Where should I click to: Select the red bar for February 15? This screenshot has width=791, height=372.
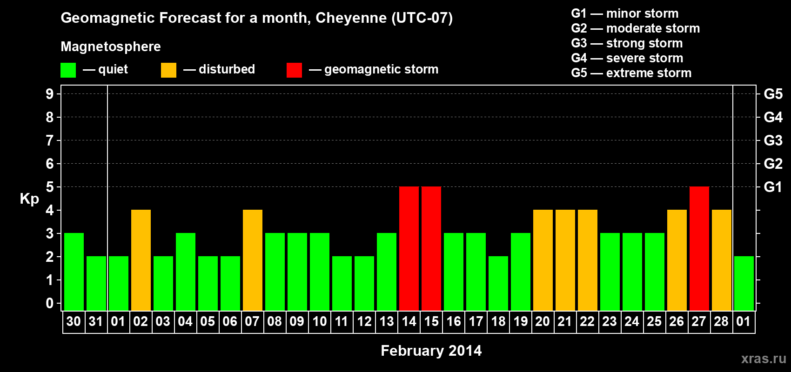(431, 249)
